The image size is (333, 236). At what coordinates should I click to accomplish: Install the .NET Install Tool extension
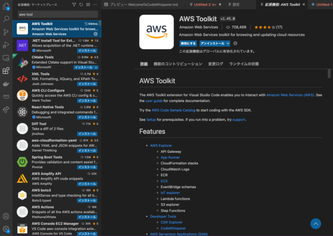[x=87, y=51]
